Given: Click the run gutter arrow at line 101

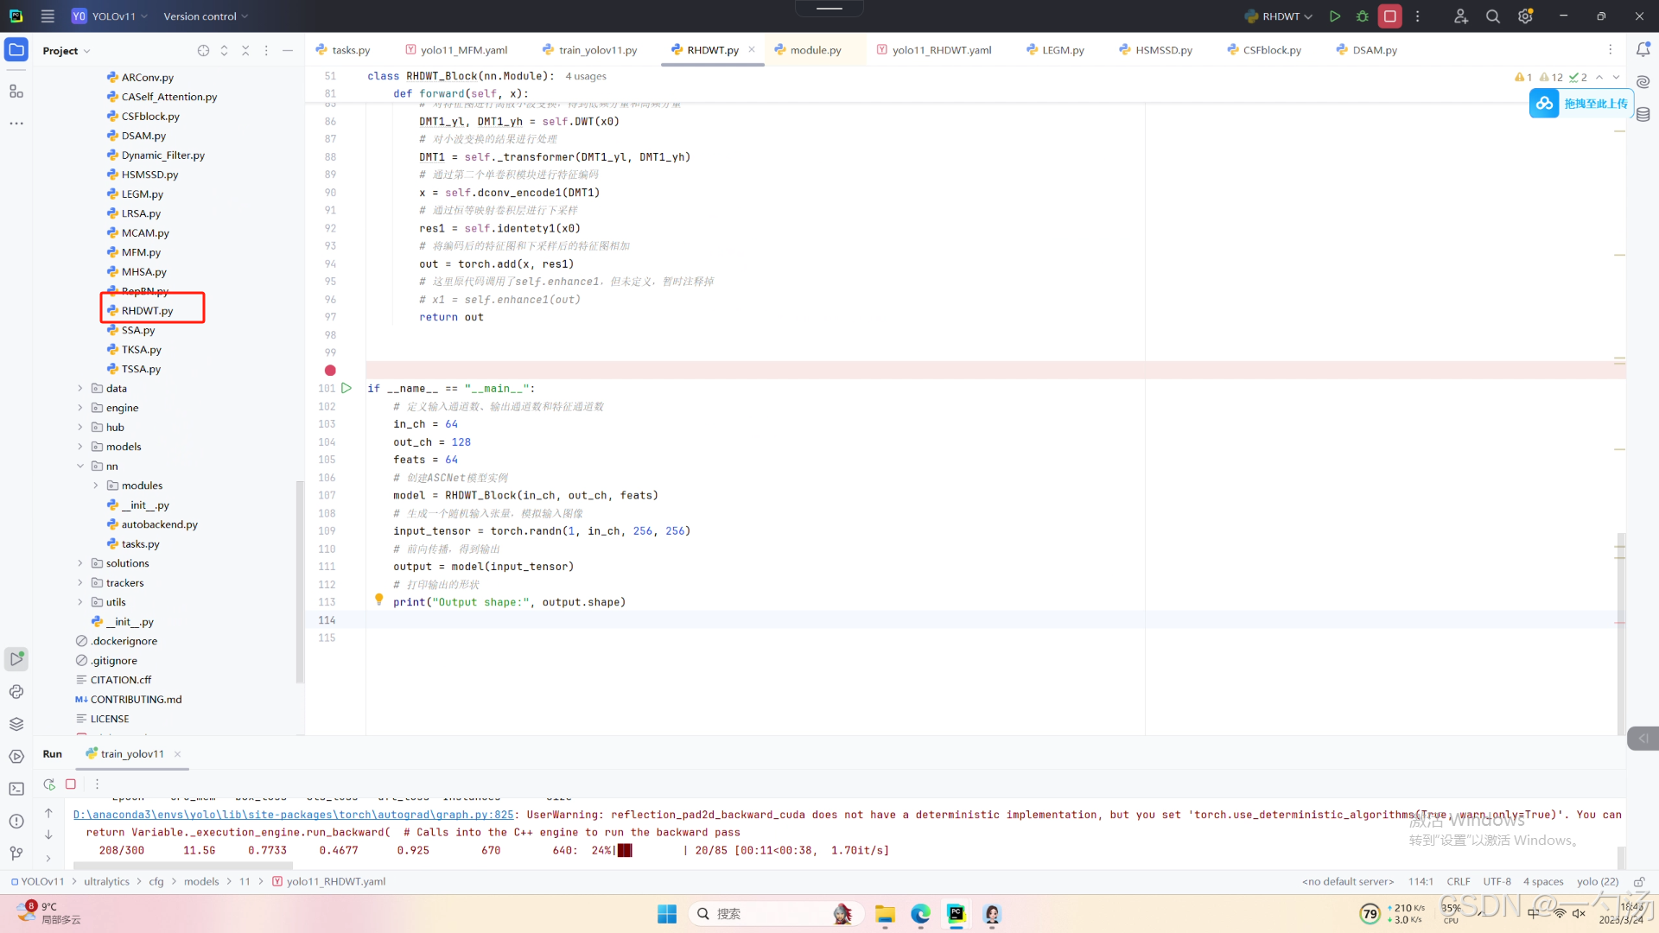Looking at the screenshot, I should [346, 389].
